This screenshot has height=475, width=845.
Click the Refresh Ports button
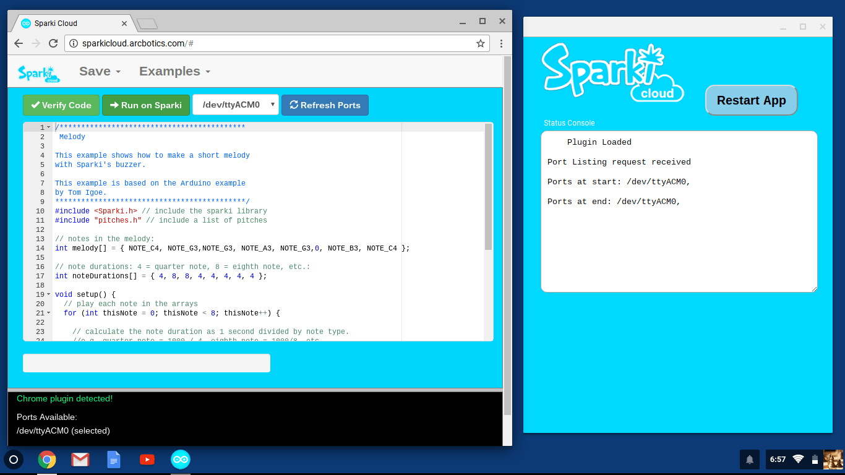click(325, 105)
